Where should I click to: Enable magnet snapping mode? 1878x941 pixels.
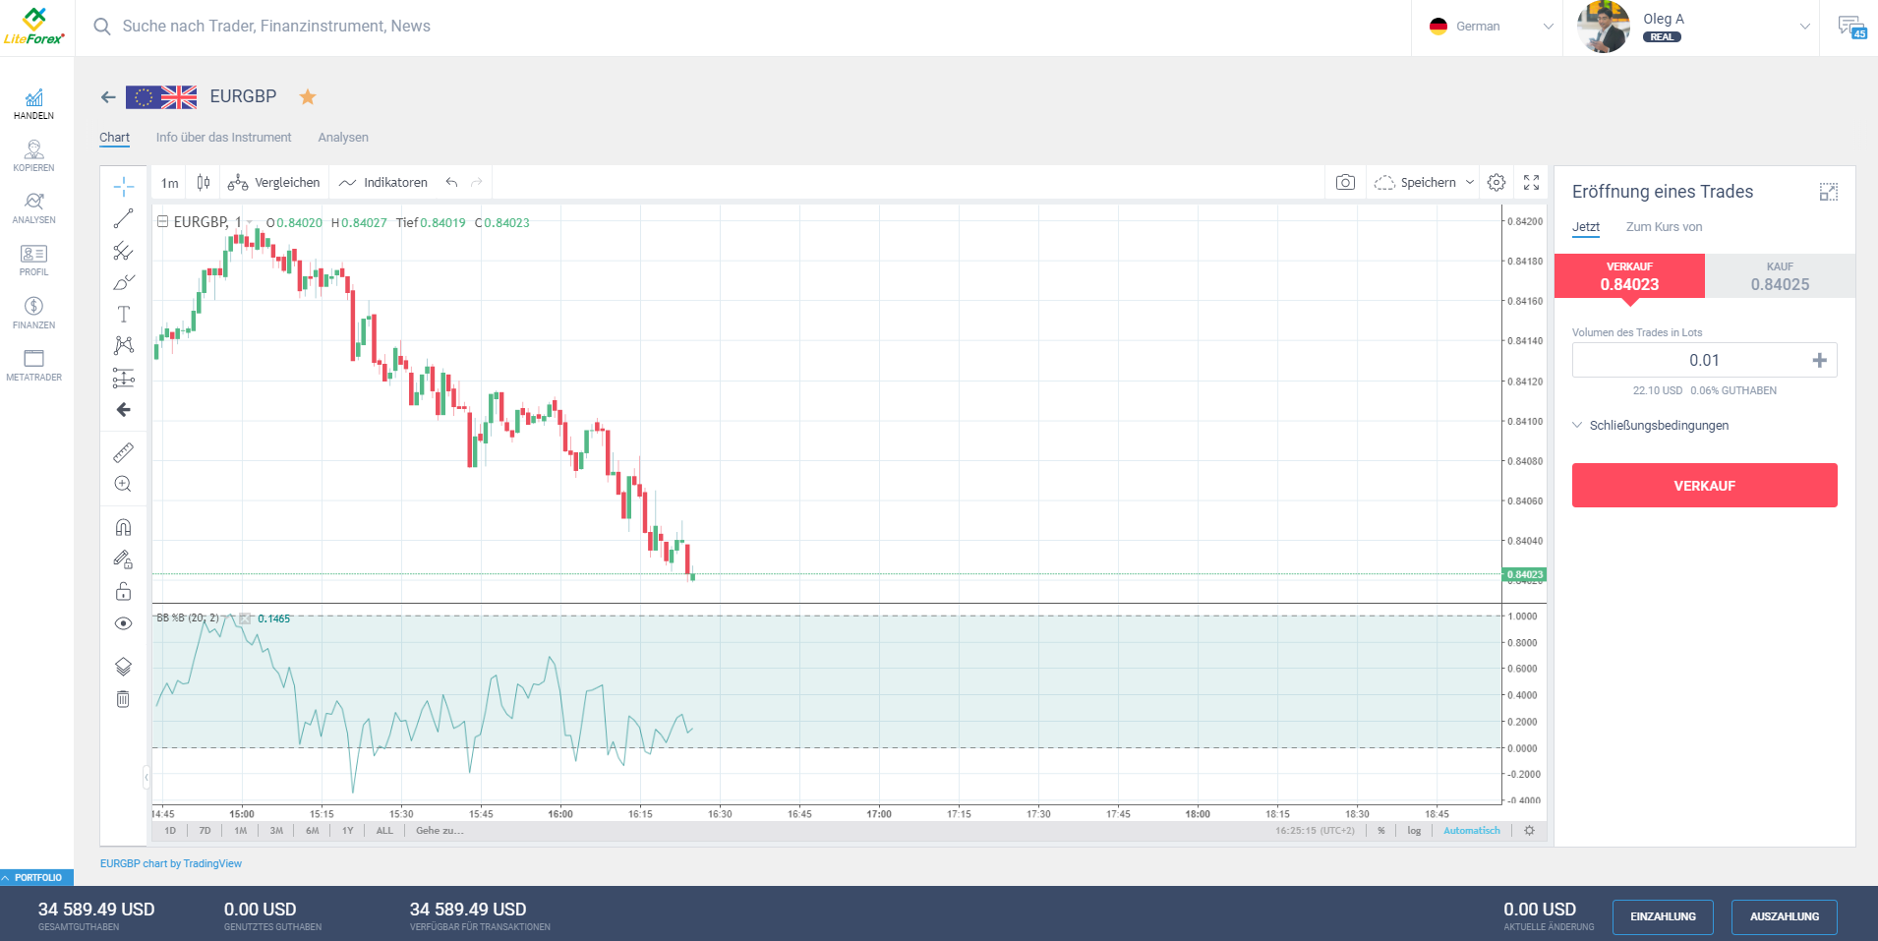(x=123, y=526)
